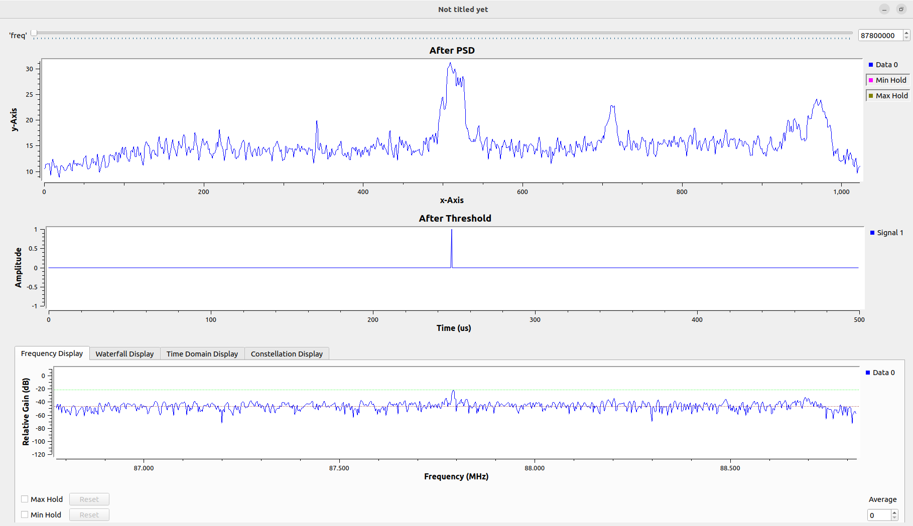This screenshot has width=913, height=526.
Task: Click the Average value input field
Action: pyautogui.click(x=879, y=515)
